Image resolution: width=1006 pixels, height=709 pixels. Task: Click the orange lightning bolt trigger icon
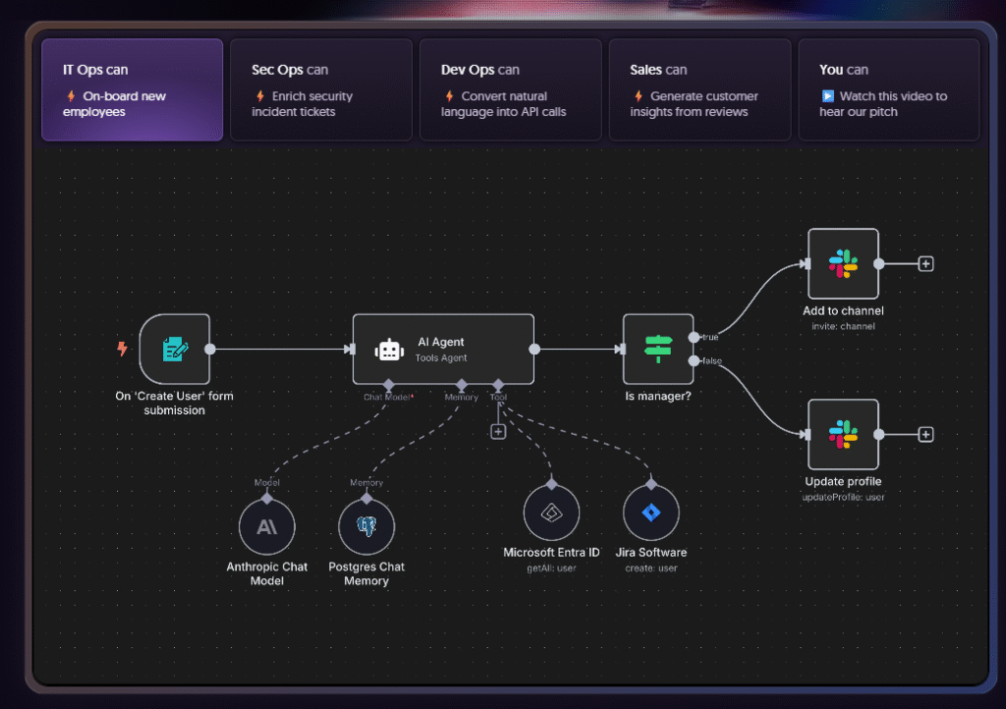coord(122,349)
